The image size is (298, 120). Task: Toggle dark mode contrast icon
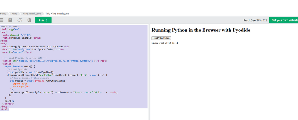tap(29, 20)
